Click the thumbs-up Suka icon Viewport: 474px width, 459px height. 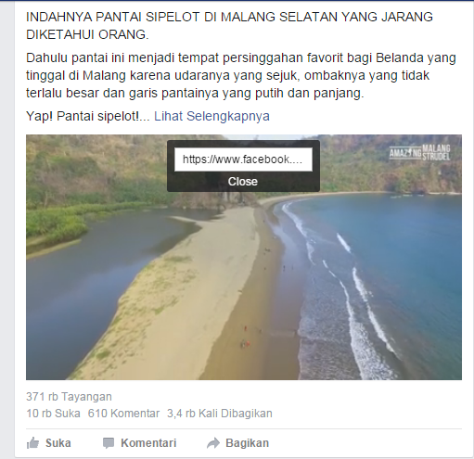point(32,443)
